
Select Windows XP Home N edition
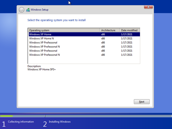42,38
